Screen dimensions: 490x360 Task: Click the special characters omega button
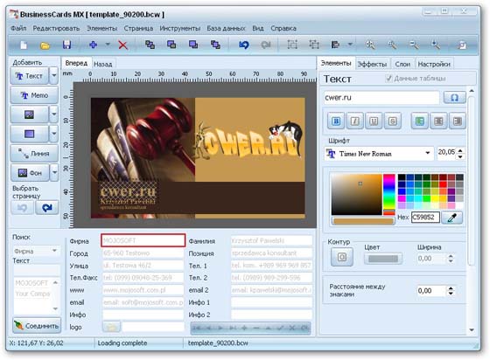[x=455, y=98]
